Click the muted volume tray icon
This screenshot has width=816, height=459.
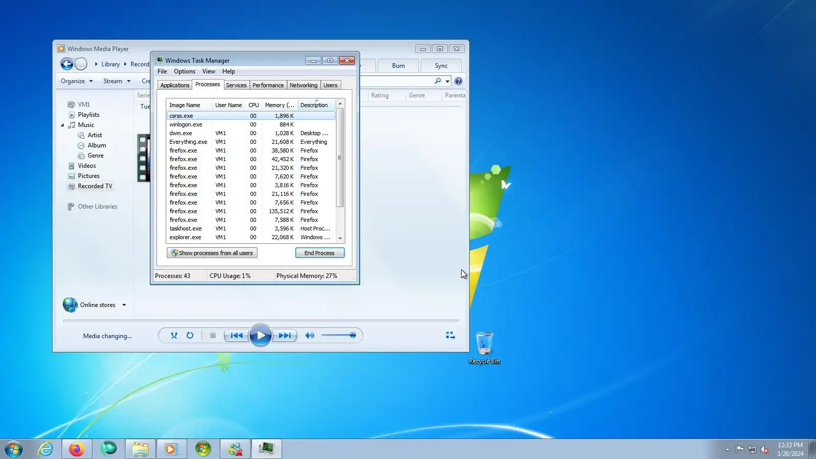point(764,449)
